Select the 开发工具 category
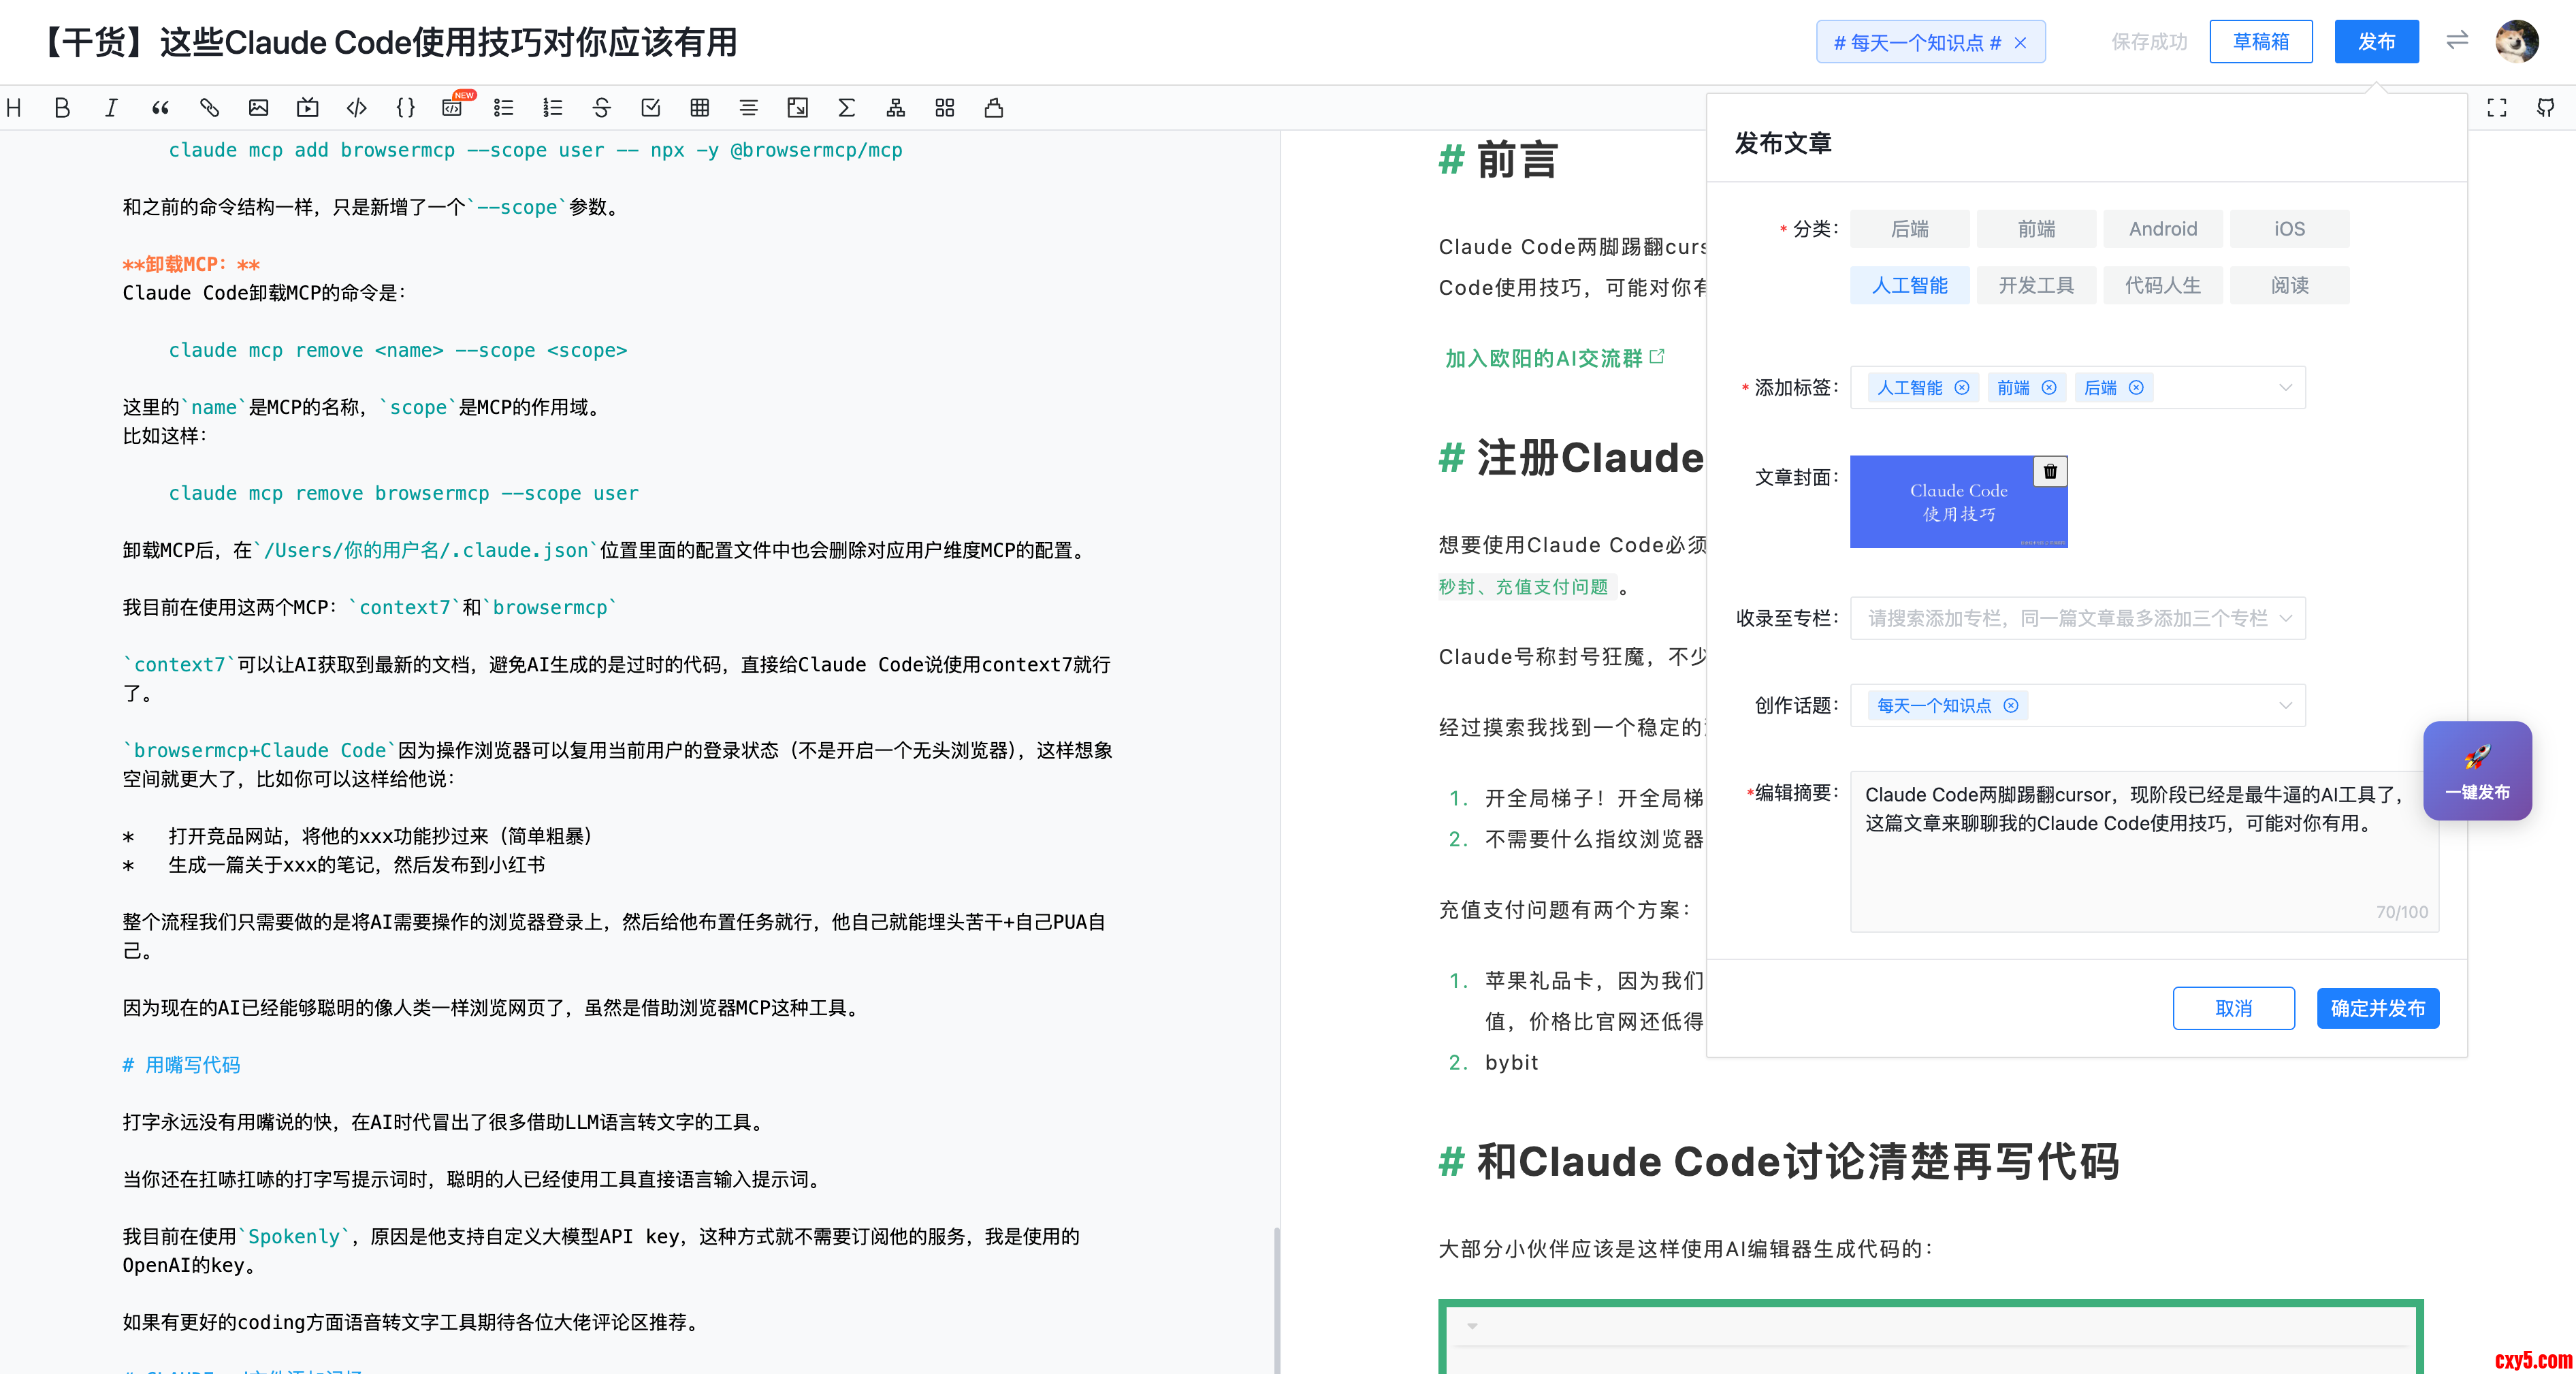Image resolution: width=2576 pixels, height=1374 pixels. (2036, 286)
